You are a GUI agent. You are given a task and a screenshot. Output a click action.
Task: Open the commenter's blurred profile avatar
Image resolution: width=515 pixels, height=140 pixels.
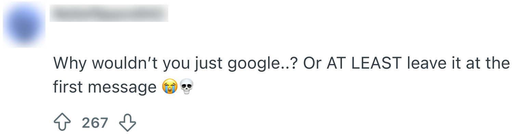click(24, 25)
